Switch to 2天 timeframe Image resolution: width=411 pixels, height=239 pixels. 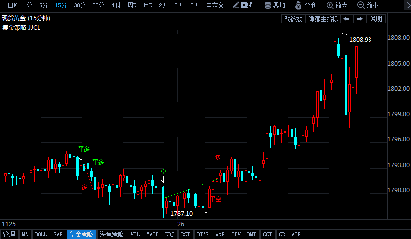click(x=163, y=5)
